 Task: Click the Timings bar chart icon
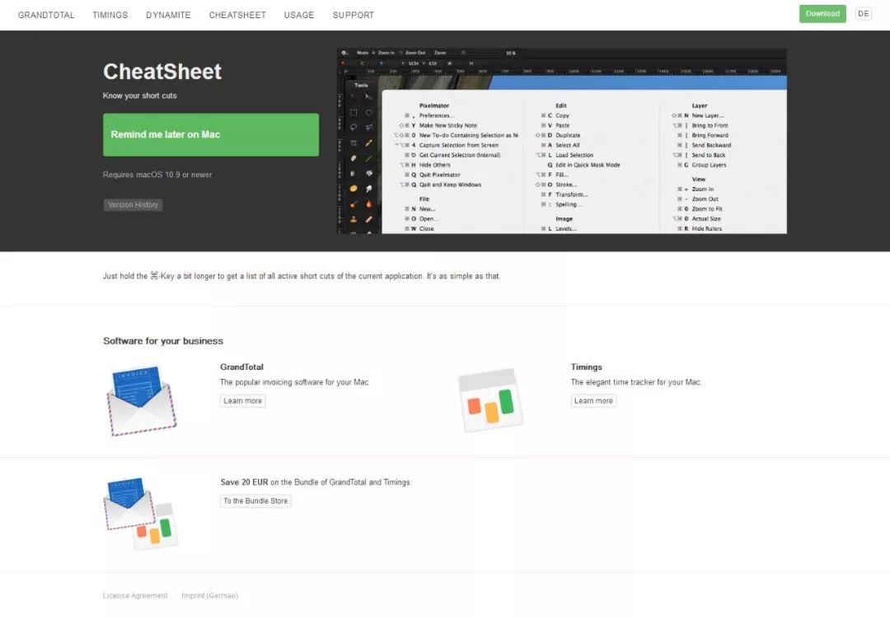pyautogui.click(x=490, y=400)
